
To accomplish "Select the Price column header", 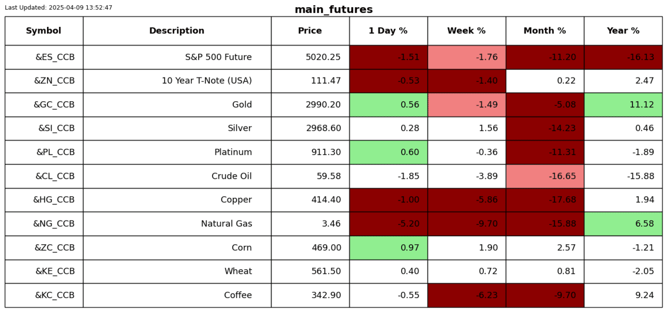I will tap(310, 31).
